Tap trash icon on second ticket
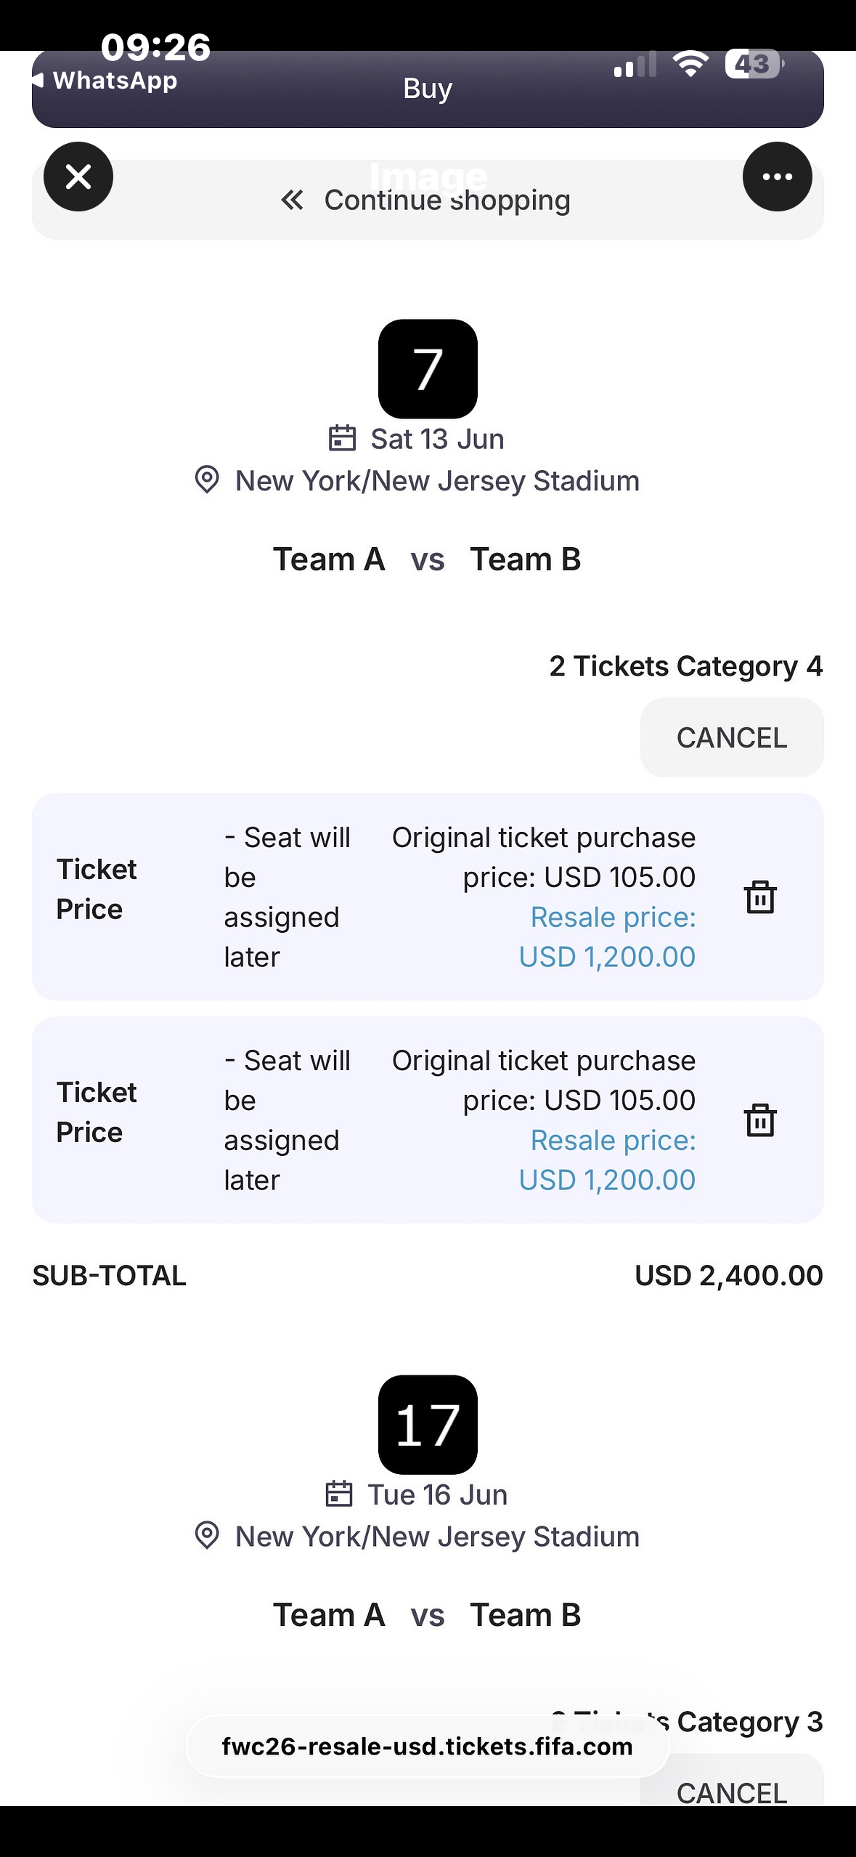Image resolution: width=856 pixels, height=1857 pixels. click(x=760, y=1120)
